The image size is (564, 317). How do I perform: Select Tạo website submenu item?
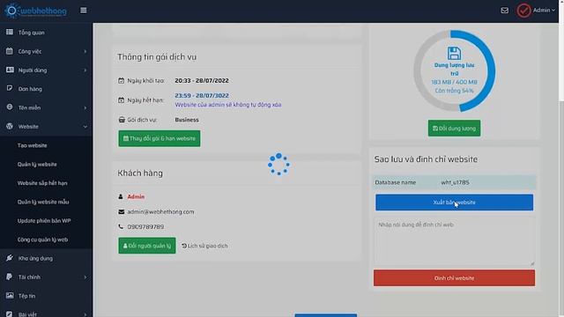click(32, 145)
